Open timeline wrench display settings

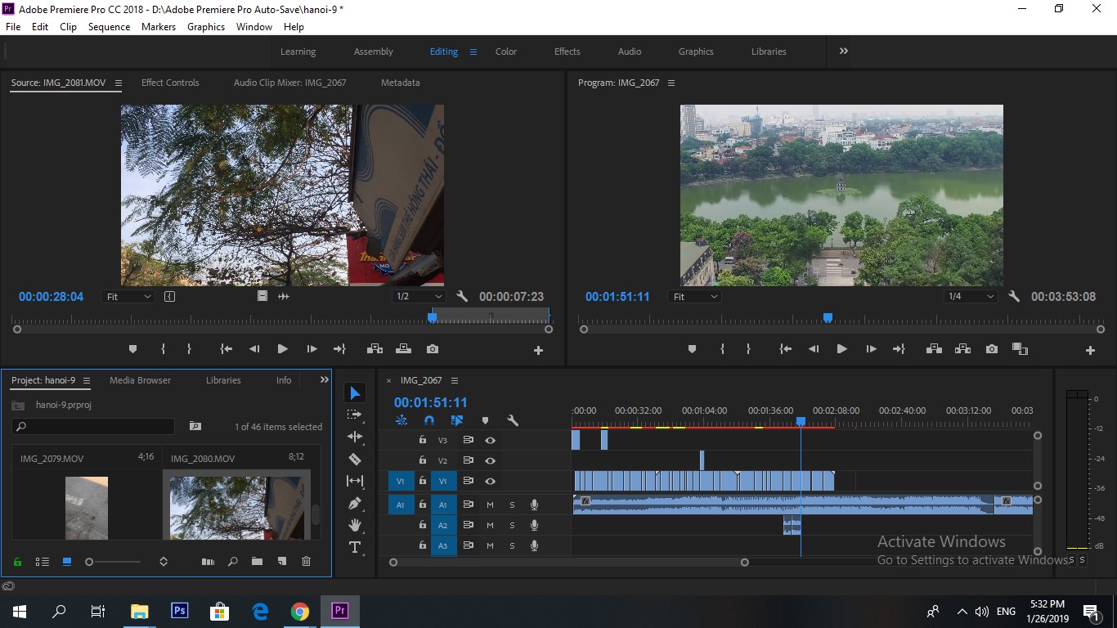513,420
